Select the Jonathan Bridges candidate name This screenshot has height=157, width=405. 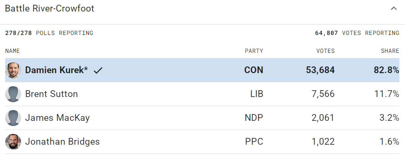pyautogui.click(x=62, y=141)
